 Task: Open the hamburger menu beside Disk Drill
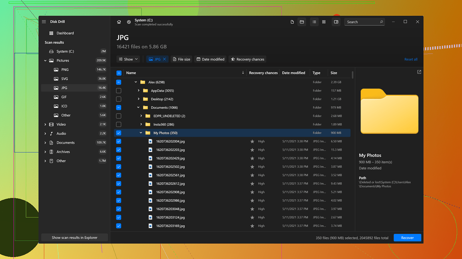44,22
